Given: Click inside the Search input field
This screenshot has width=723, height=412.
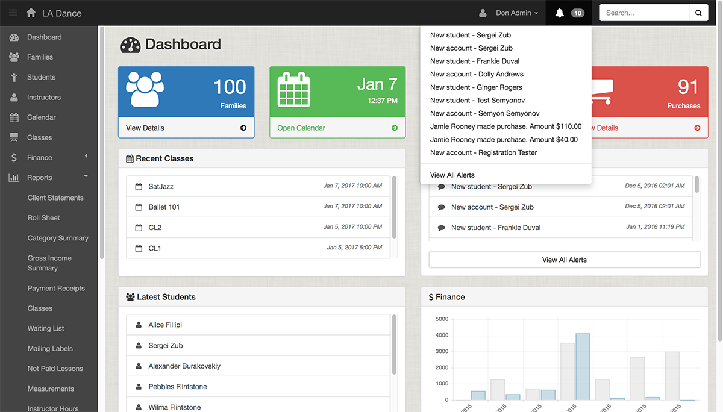Looking at the screenshot, I should click(x=645, y=13).
